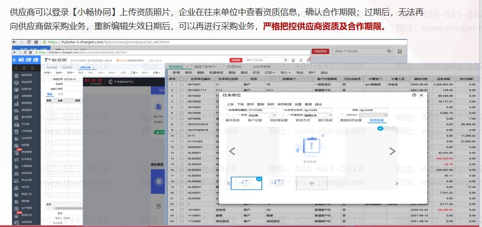Expand 新增 dropdown in 采购订单 toolbar
Viewport: 482px width, 227px height.
47,73
